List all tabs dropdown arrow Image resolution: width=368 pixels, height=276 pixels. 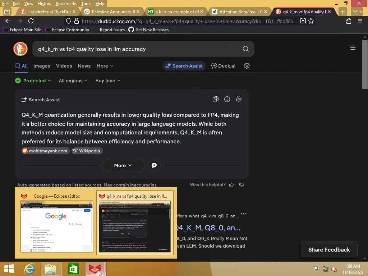pos(358,12)
